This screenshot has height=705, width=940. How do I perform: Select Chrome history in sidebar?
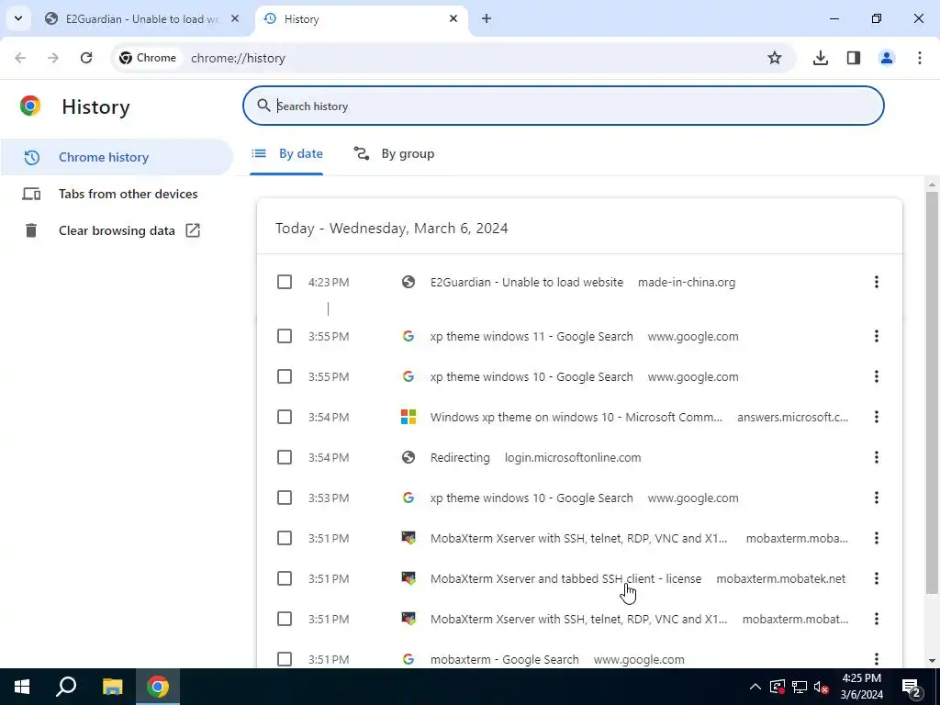coord(117,157)
